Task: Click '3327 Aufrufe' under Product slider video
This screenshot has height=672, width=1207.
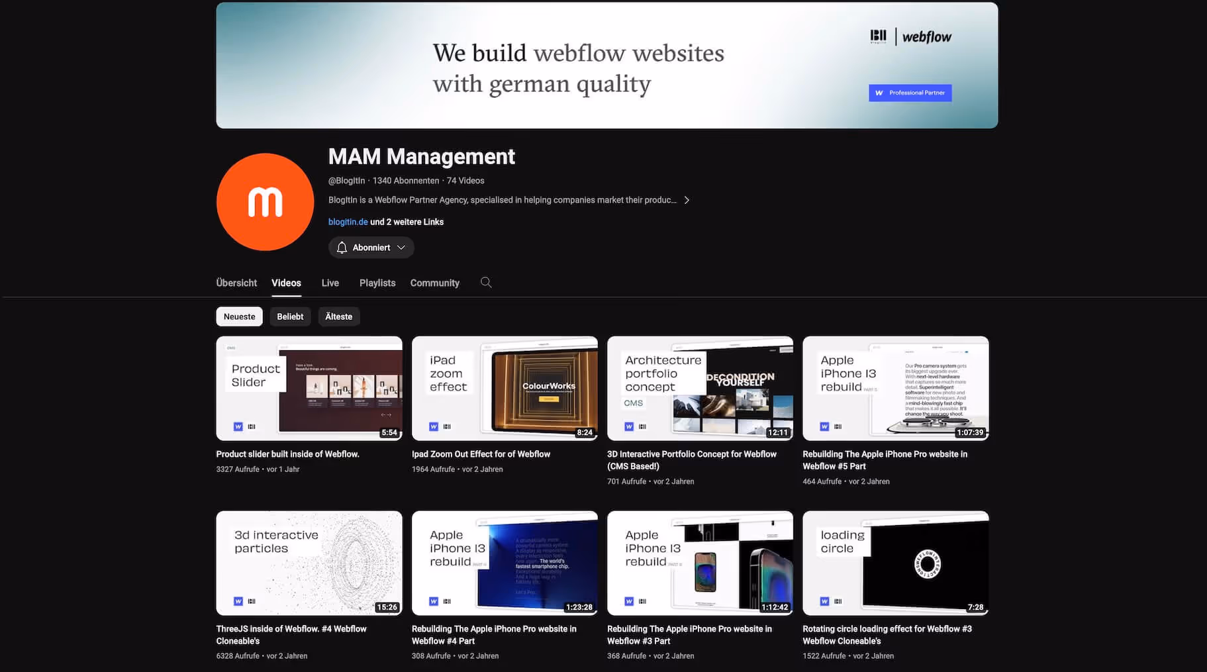Action: (238, 469)
